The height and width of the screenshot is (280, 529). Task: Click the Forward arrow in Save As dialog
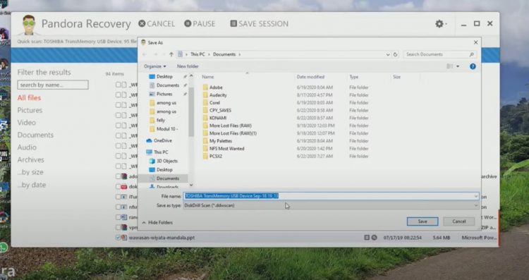tap(156, 54)
